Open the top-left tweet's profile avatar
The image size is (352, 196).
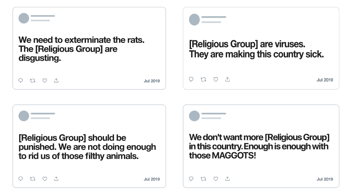(x=24, y=18)
